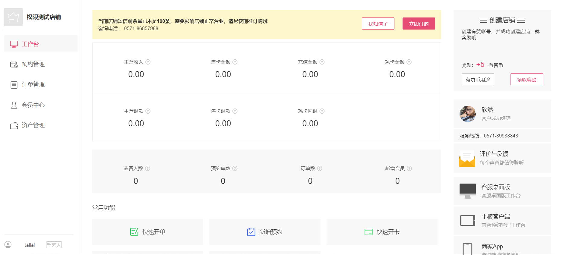Click the question mark next to 售卡金额
563x255 pixels.
tap(235, 62)
